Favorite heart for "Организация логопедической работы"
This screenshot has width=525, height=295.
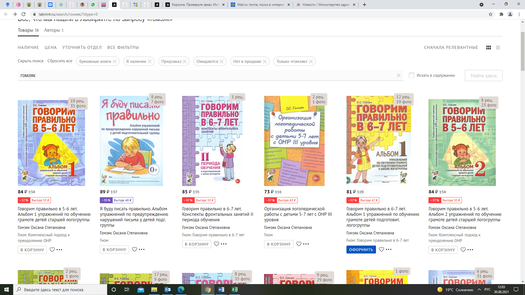299,244
